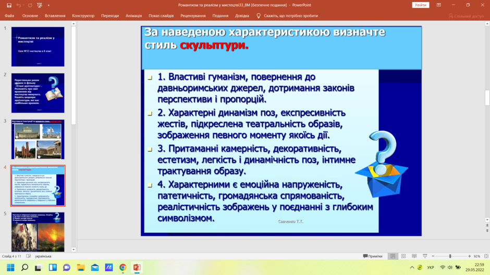The image size is (490, 275).
Task: Select slide 4 thumbnail
Action: coord(38,186)
